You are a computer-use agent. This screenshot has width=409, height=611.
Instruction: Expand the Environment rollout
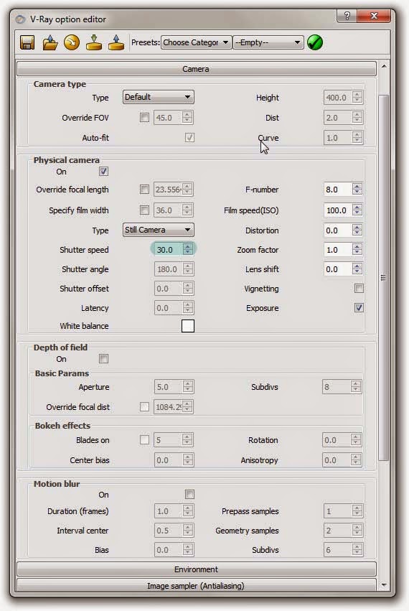tap(197, 569)
